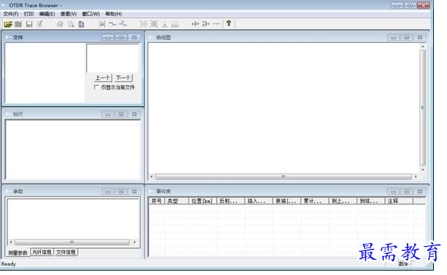
Task: Click the 注释 column header
Action: [399, 201]
